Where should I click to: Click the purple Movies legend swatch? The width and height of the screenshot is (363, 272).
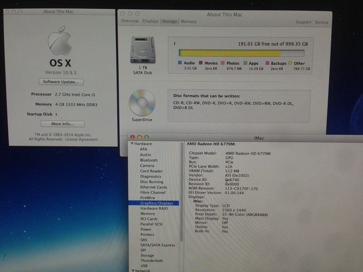(x=201, y=63)
